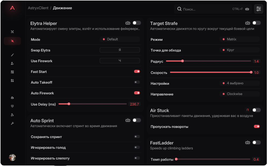This screenshot has width=267, height=166.
Task: Open Точка для обхода dropdown showing Круг
Action: pos(240,50)
